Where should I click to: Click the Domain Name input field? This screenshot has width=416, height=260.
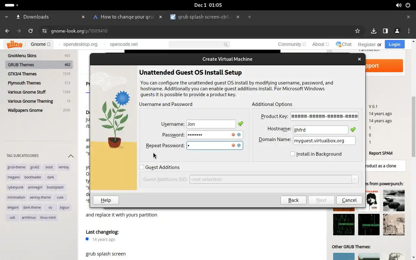324,140
